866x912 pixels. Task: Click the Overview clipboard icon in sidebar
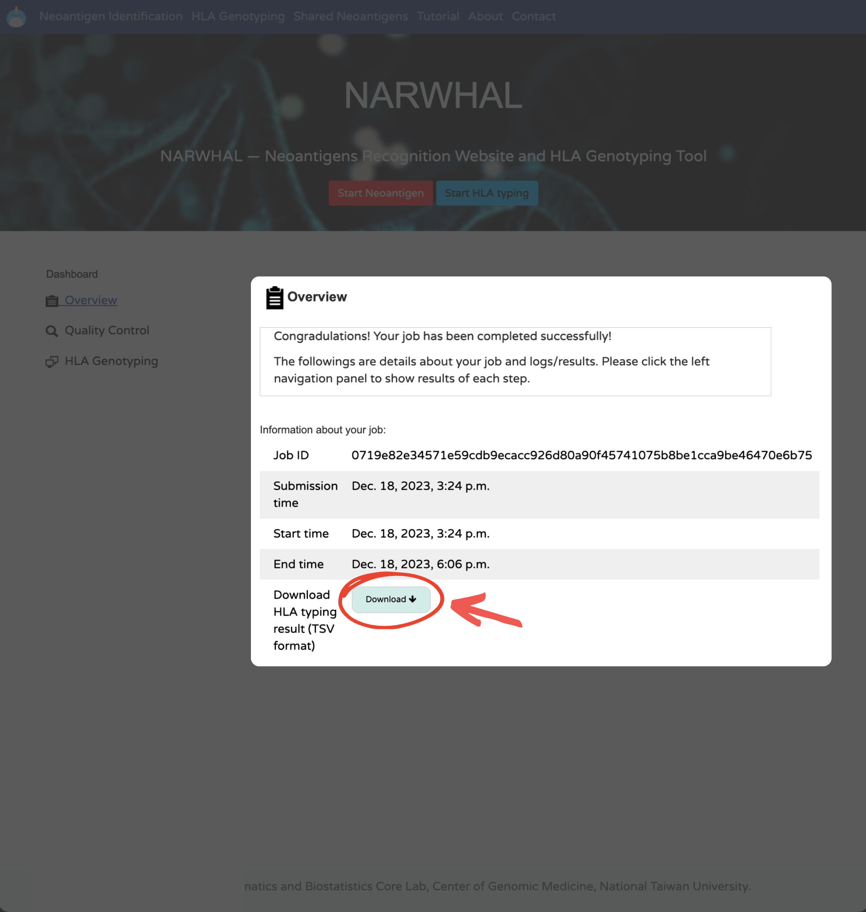click(x=52, y=301)
